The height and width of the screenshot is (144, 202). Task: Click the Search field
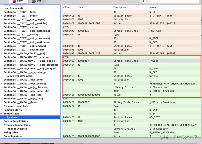point(170,1)
